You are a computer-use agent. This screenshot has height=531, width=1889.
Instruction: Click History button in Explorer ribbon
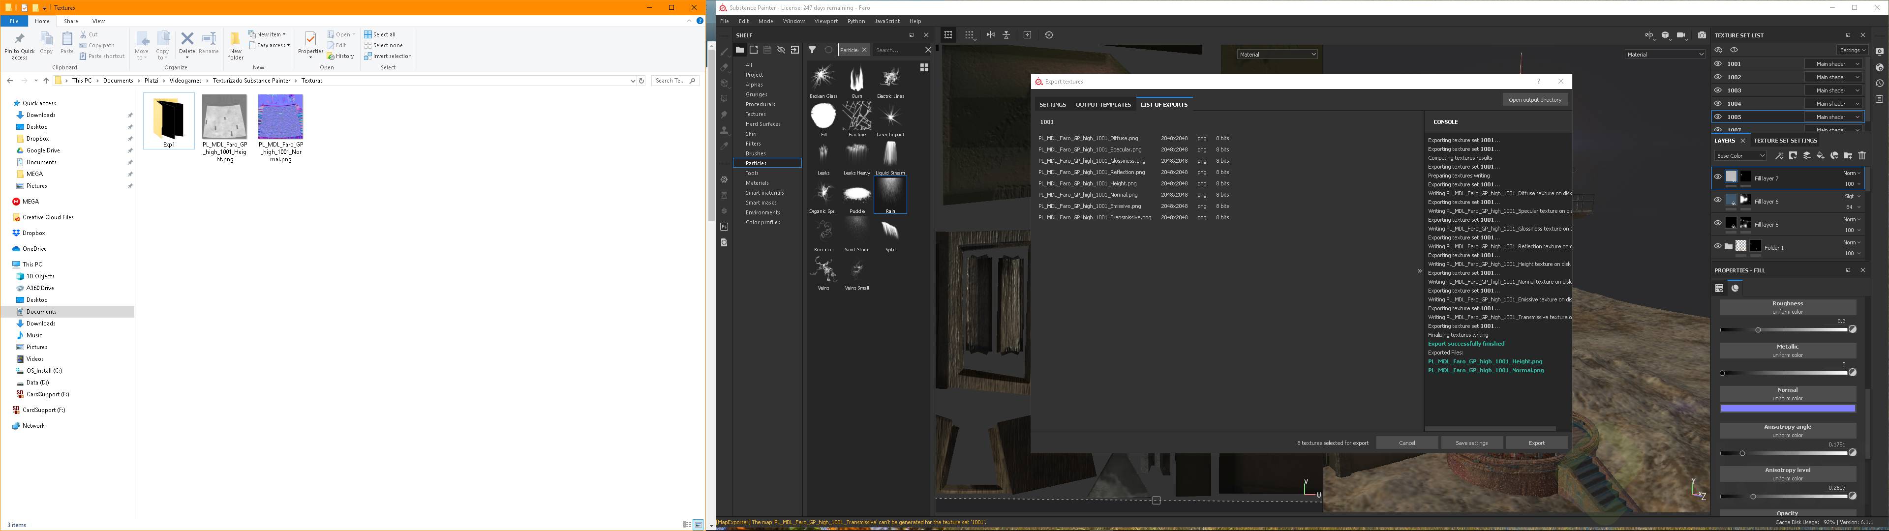coord(341,56)
